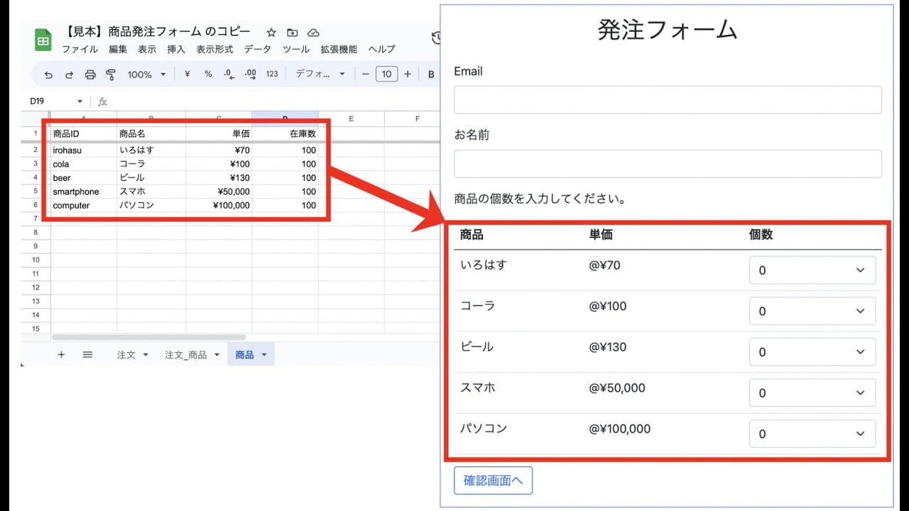Add a new sheet with plus icon

point(61,354)
